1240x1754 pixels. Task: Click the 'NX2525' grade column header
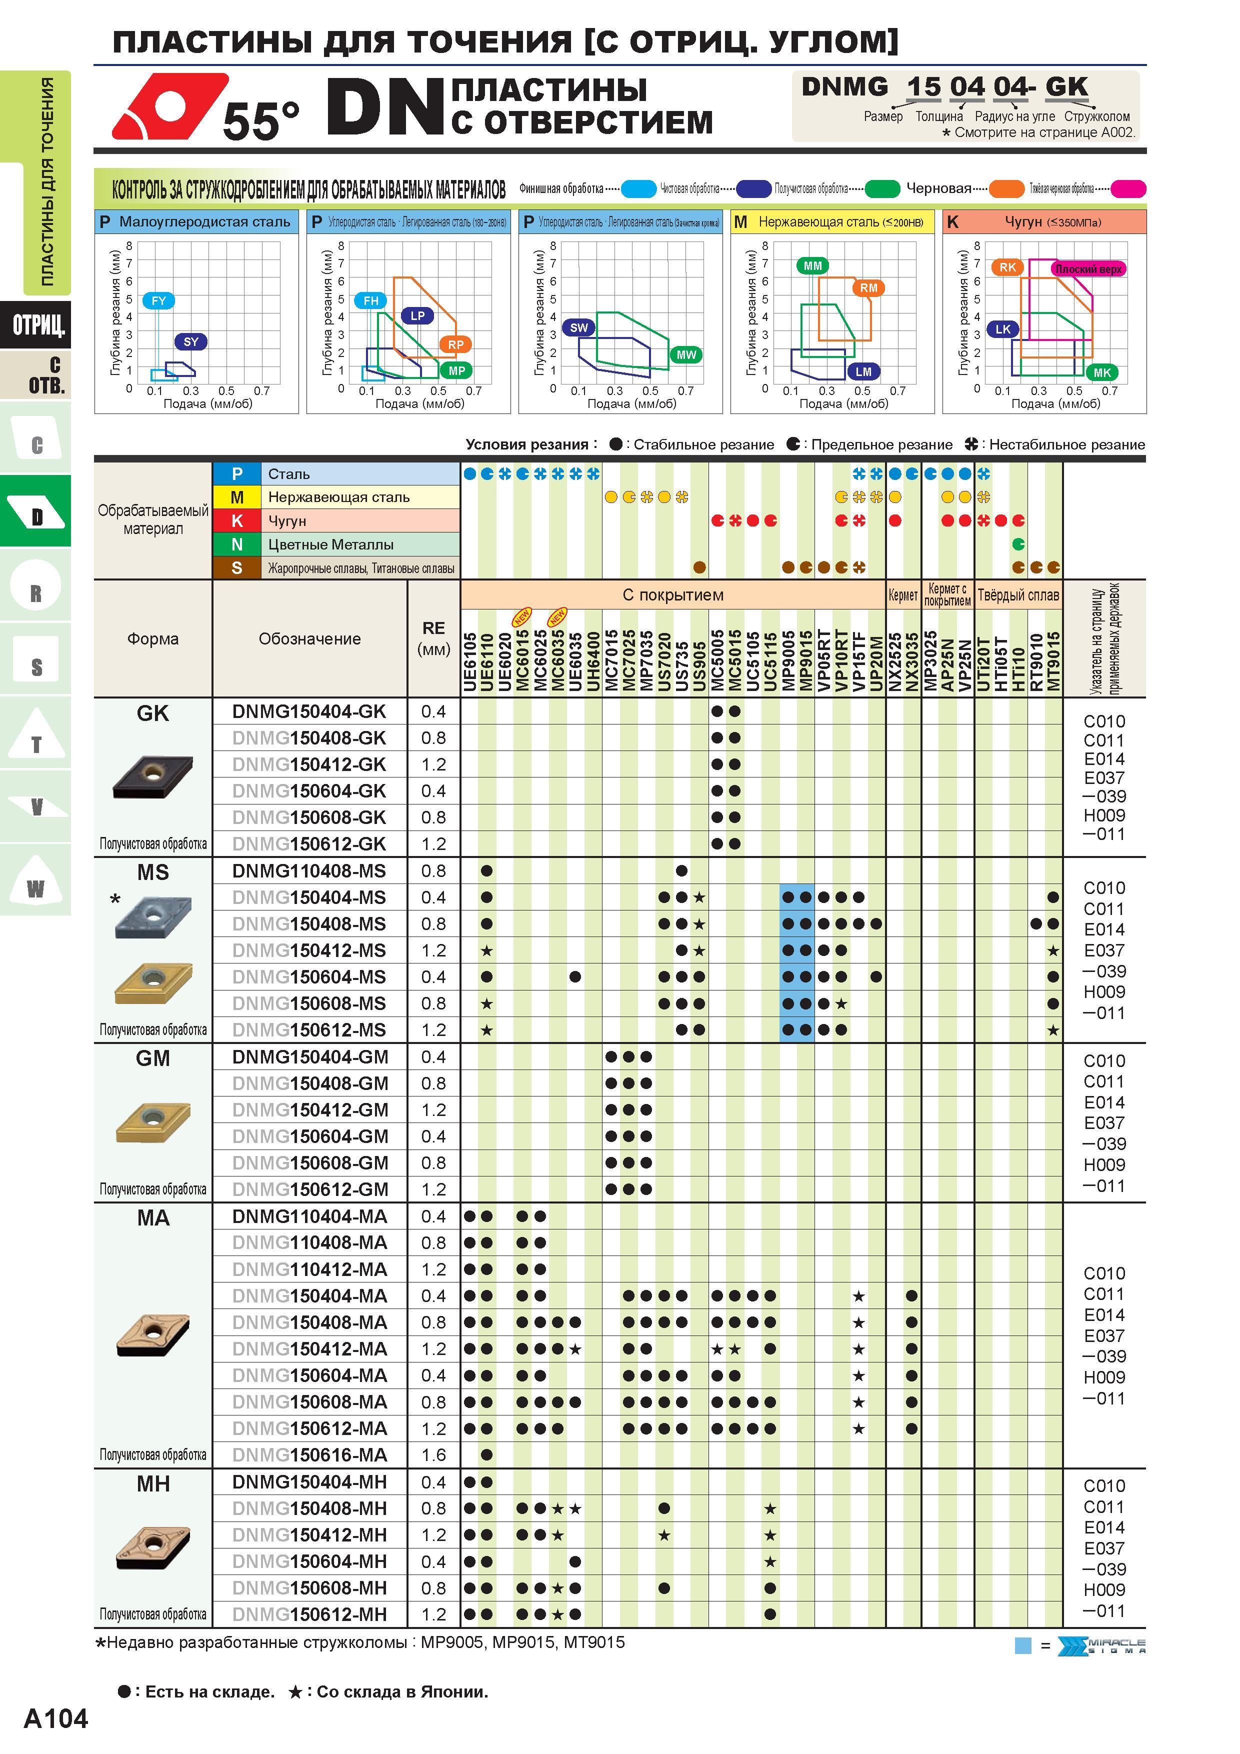894,662
